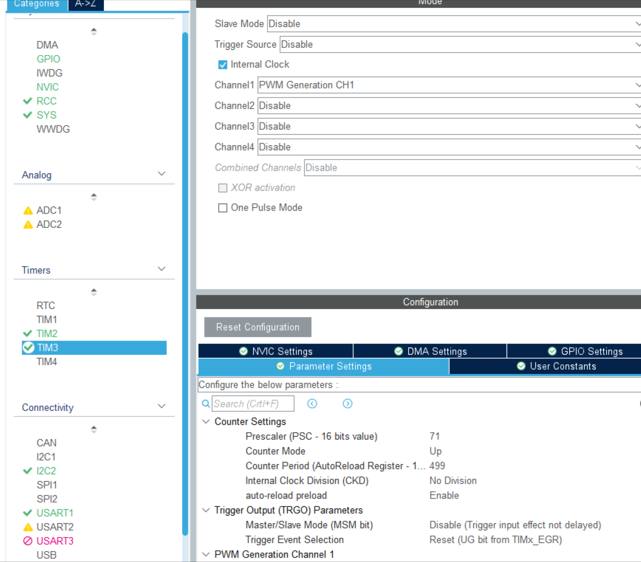Click the warning icon beside USART2
641x562 pixels.
[x=28, y=527]
